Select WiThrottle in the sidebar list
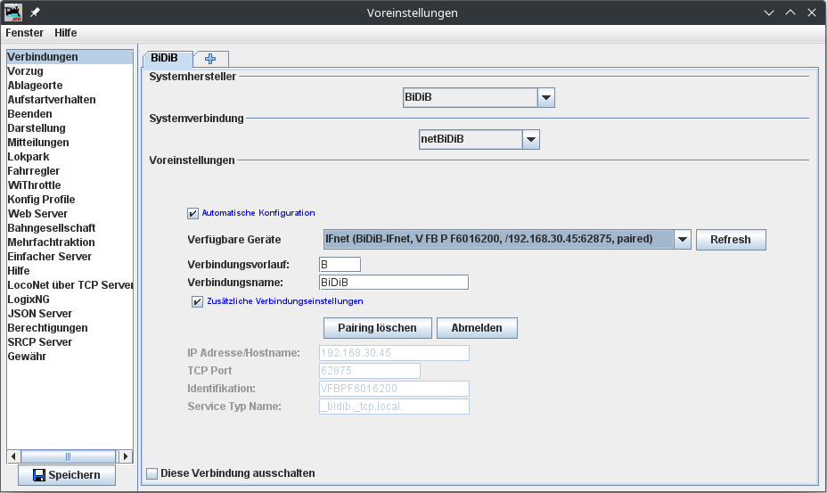The height and width of the screenshot is (493, 827). 70,185
